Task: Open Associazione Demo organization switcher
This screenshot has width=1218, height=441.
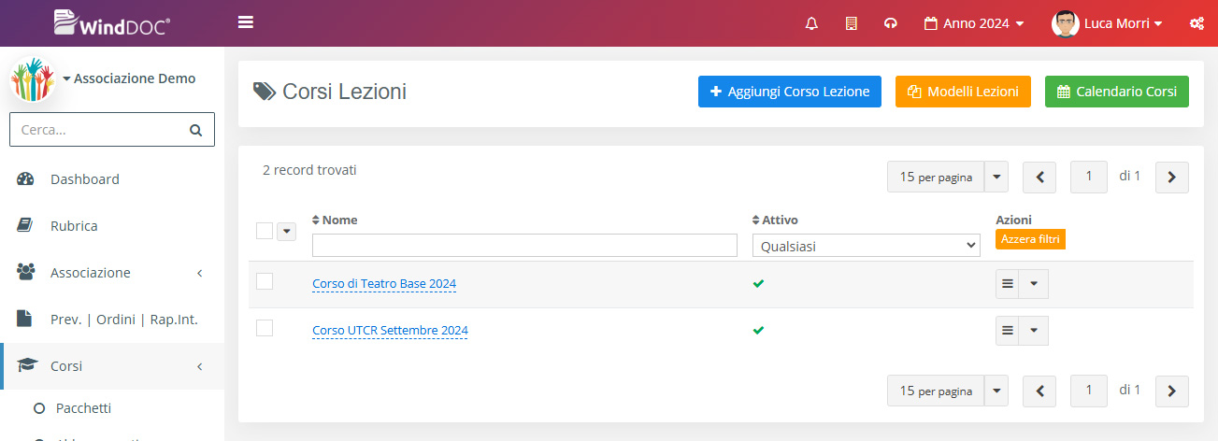Action: tap(130, 78)
